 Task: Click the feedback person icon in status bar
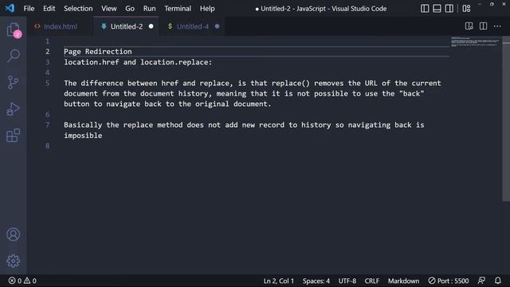click(481, 281)
